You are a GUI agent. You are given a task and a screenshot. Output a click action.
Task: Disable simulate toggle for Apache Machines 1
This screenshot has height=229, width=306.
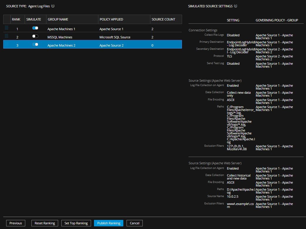(35, 28)
